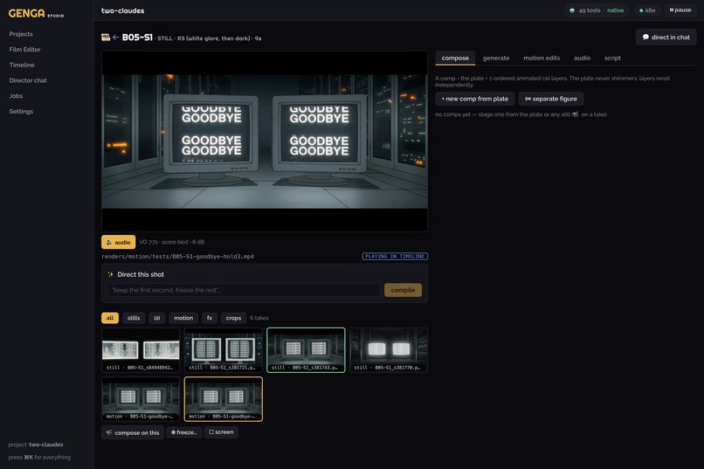The height and width of the screenshot is (469, 704).
Task: Switch to the motion edits tab
Action: coord(542,58)
